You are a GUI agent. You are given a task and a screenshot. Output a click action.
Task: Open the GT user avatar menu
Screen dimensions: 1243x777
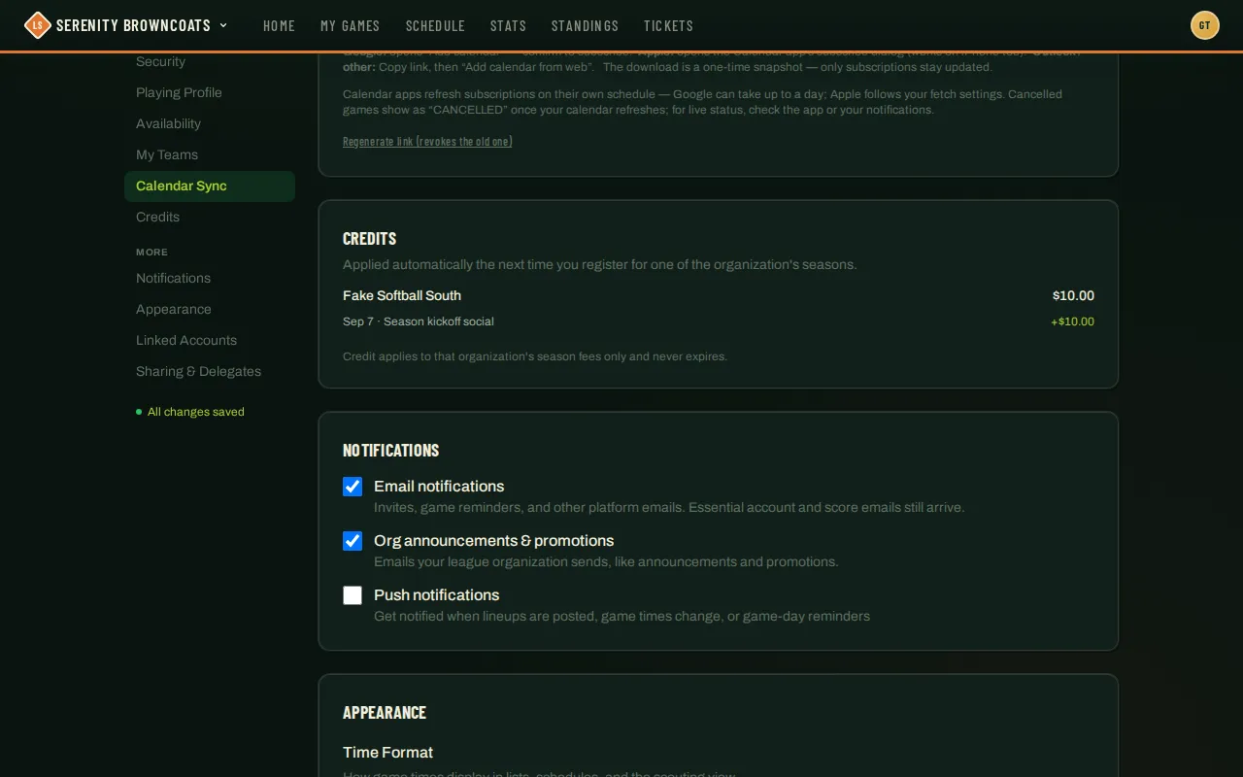tap(1205, 25)
